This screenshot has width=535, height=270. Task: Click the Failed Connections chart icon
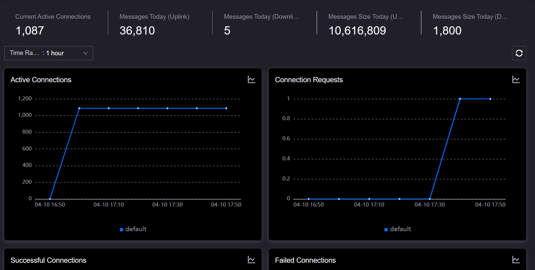click(x=516, y=260)
